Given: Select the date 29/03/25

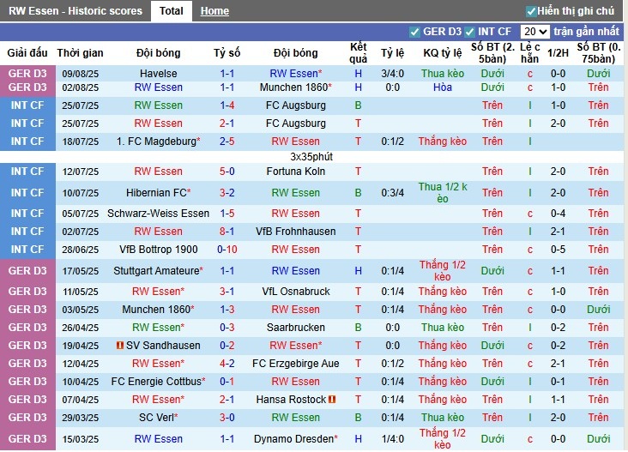Looking at the screenshot, I should tap(80, 418).
